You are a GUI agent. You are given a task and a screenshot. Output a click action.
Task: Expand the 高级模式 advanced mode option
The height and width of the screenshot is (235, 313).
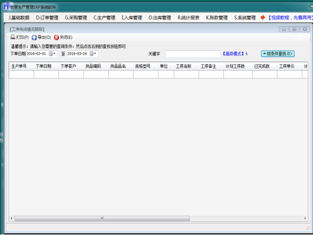[x=235, y=54]
